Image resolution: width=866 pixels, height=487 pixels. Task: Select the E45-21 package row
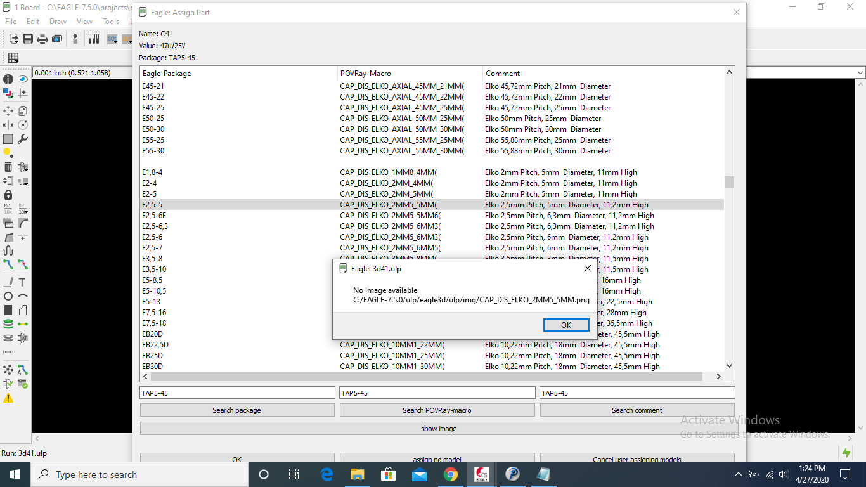pos(432,86)
